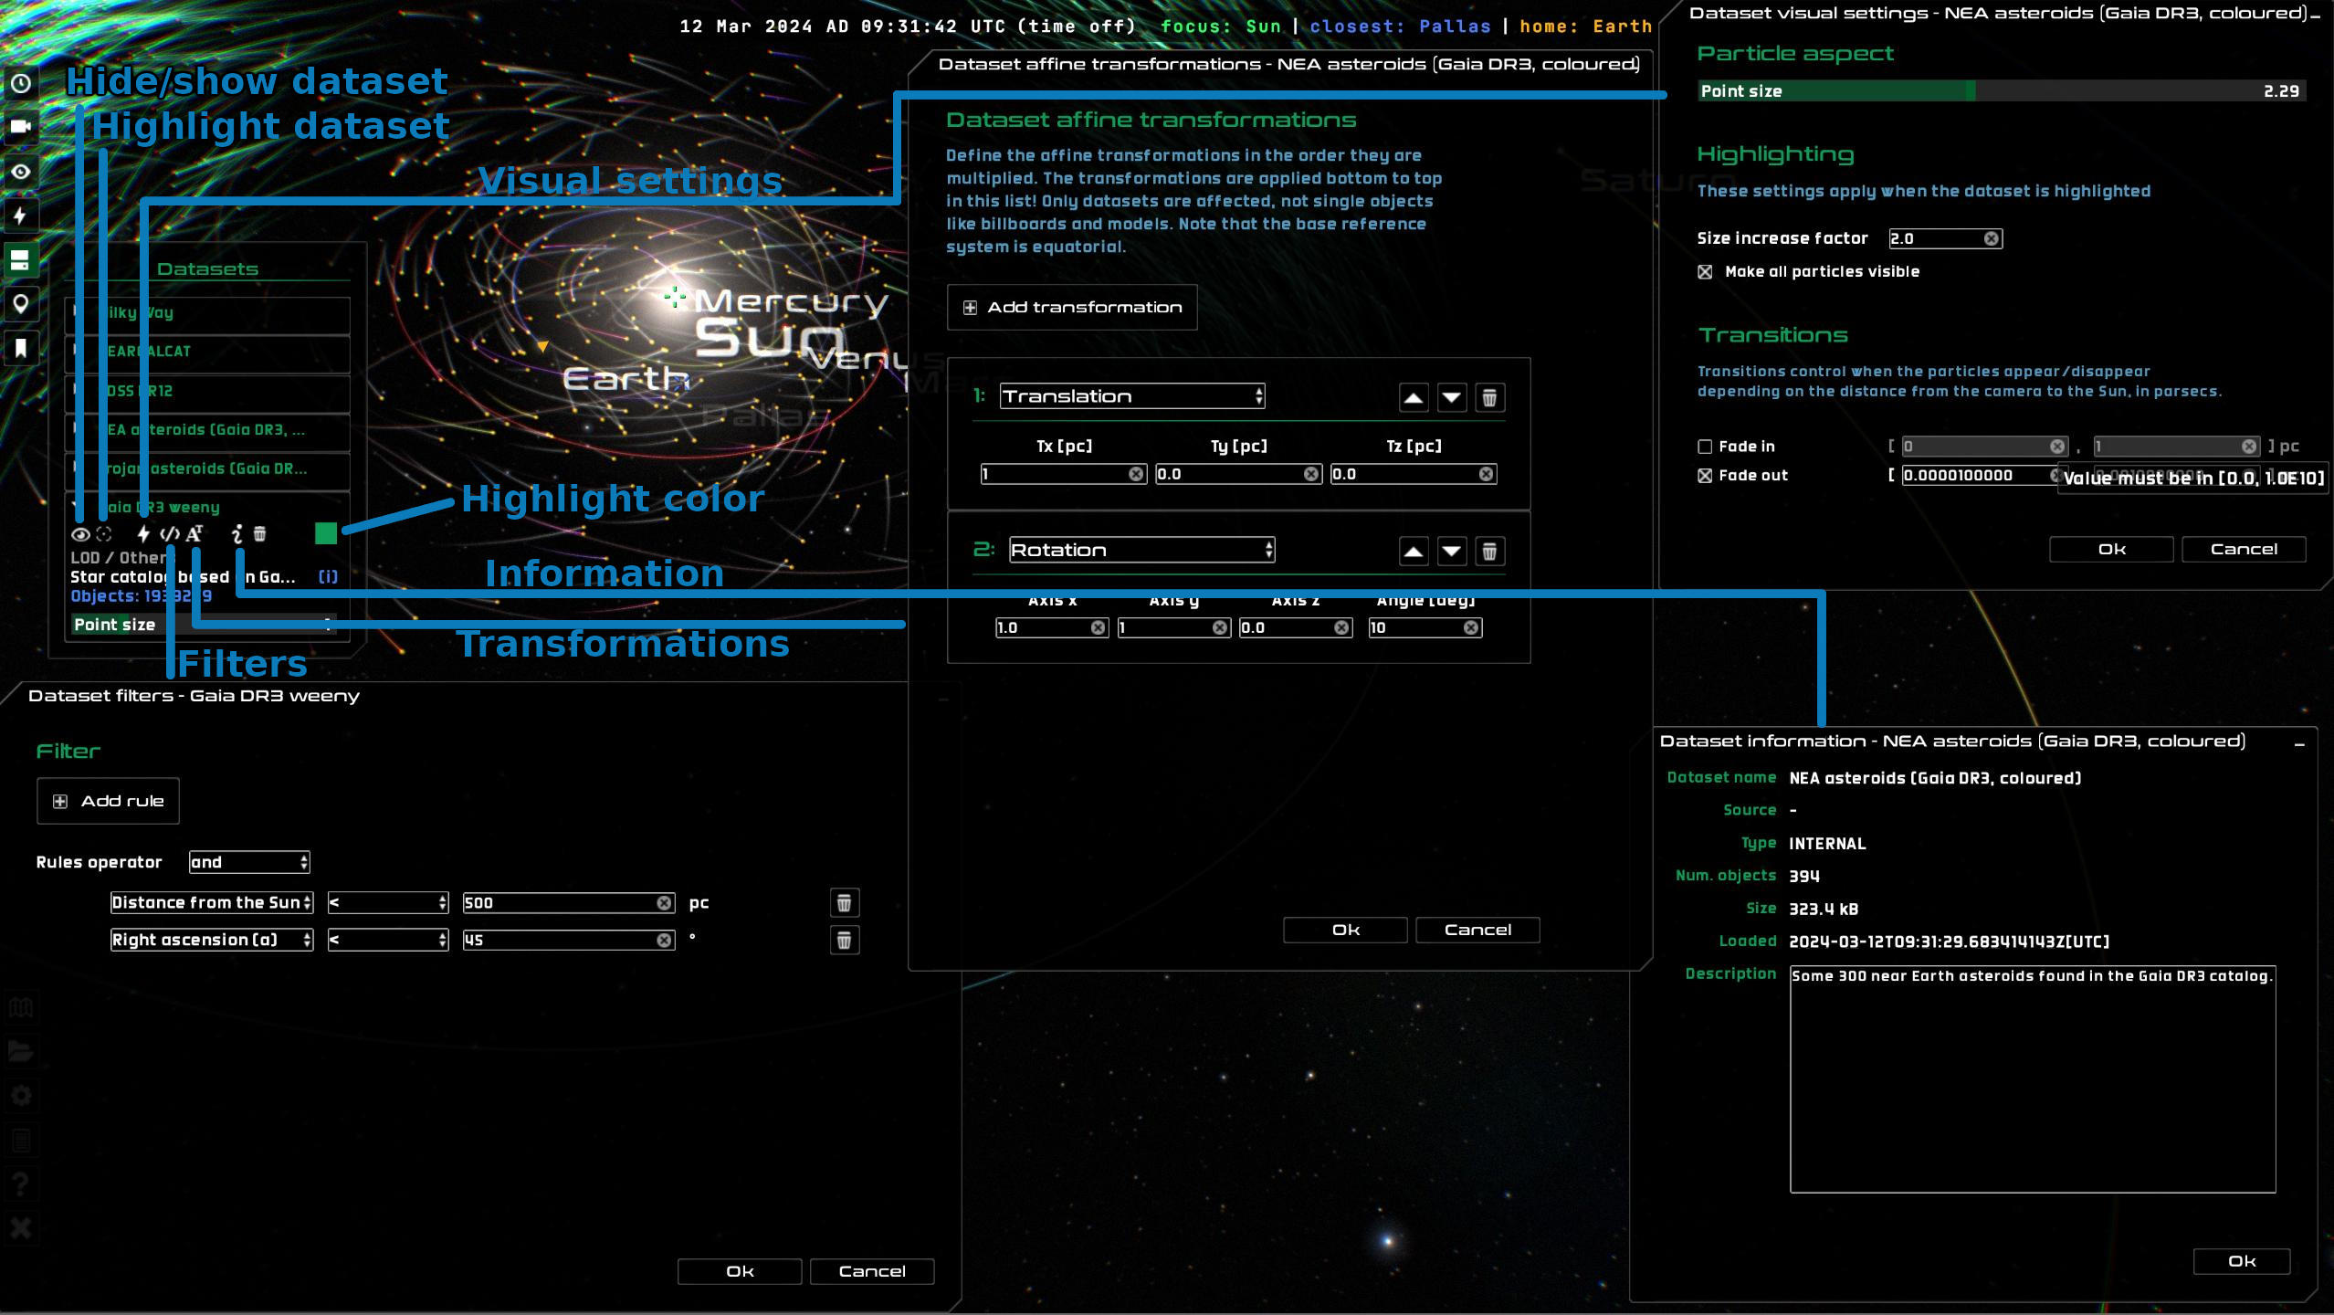Open Distance from the Sun attribute dropdown
The image size is (2334, 1315).
click(x=211, y=903)
